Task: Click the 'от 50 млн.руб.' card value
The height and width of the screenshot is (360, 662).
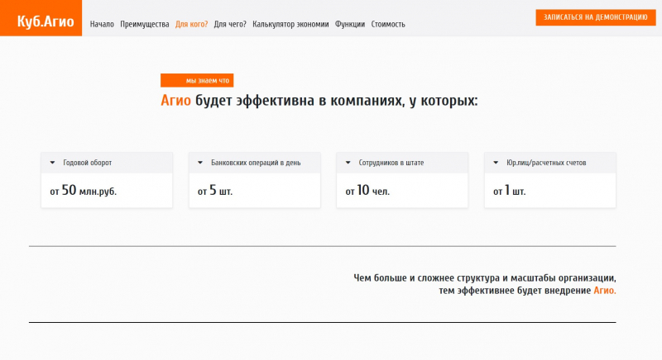Action: point(83,191)
